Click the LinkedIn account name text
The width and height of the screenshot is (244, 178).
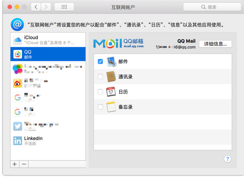click(x=33, y=138)
